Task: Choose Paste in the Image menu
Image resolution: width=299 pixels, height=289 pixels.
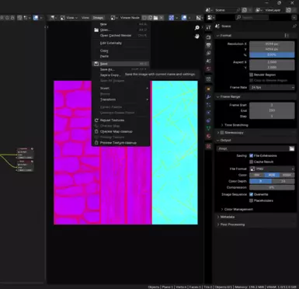Action: [120, 56]
